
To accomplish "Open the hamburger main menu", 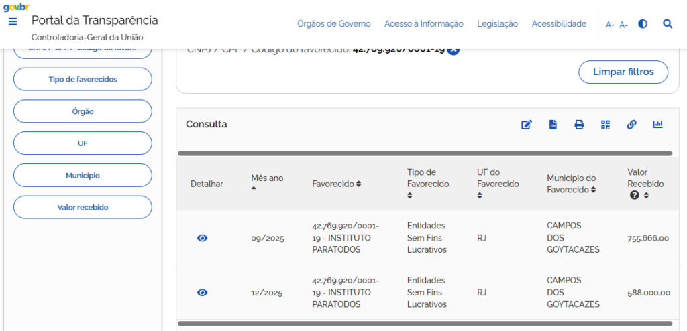I will (13, 21).
